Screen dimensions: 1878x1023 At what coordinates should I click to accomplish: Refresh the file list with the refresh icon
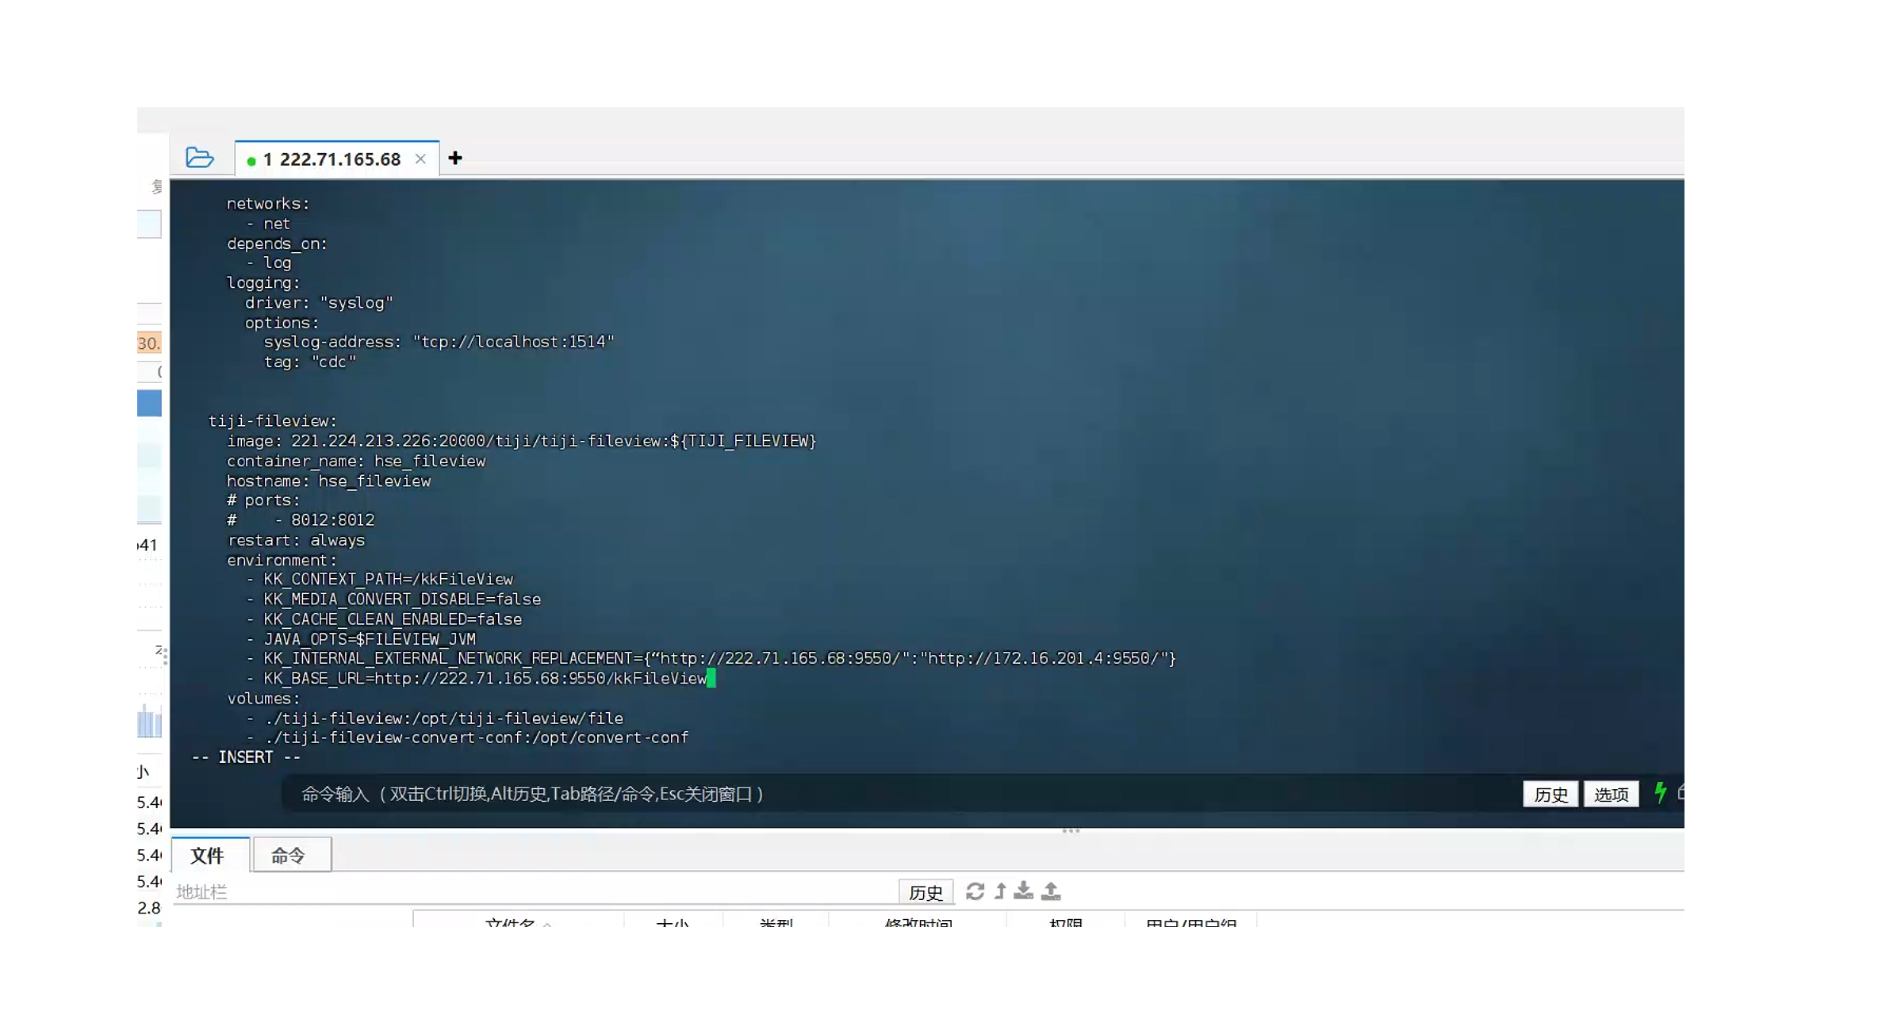tap(975, 891)
